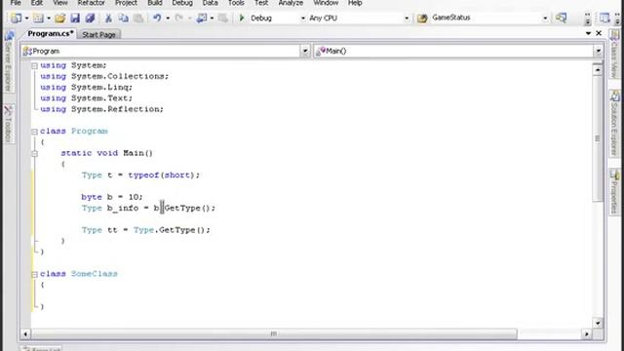Screen dimensions: 624x351
Task: Collapse the class Program block
Action: click(x=35, y=132)
